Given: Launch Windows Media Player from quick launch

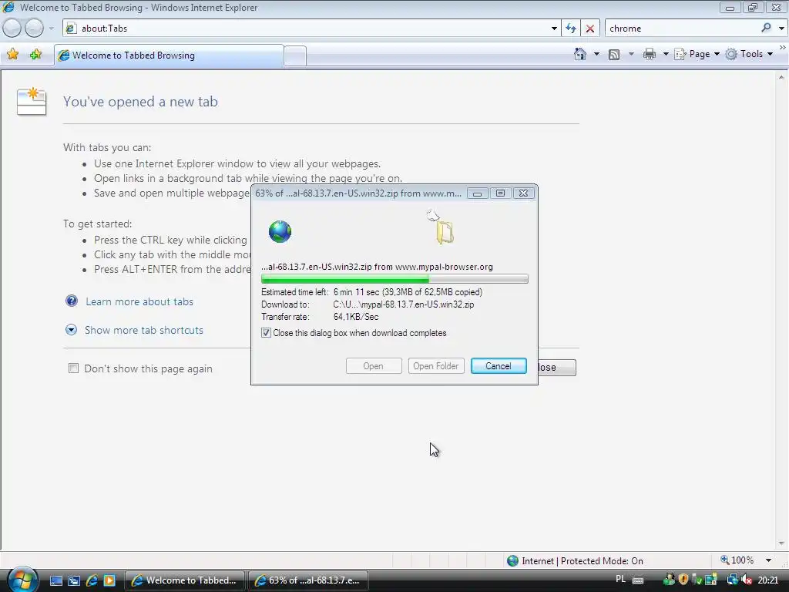Looking at the screenshot, I should [109, 580].
